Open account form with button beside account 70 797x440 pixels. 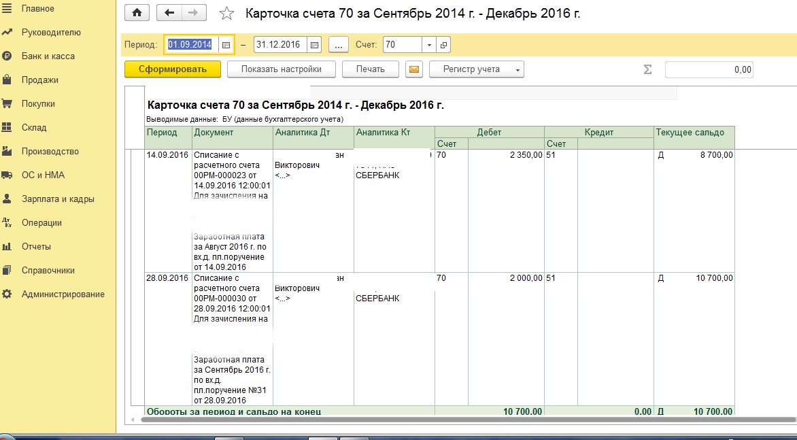(443, 45)
